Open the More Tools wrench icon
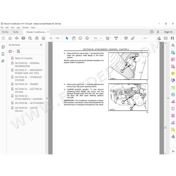 click(x=173, y=137)
